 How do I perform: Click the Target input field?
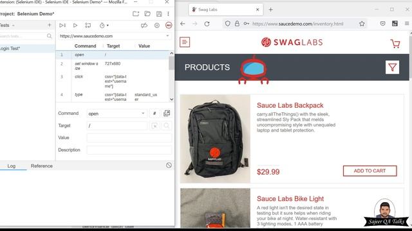pos(117,126)
